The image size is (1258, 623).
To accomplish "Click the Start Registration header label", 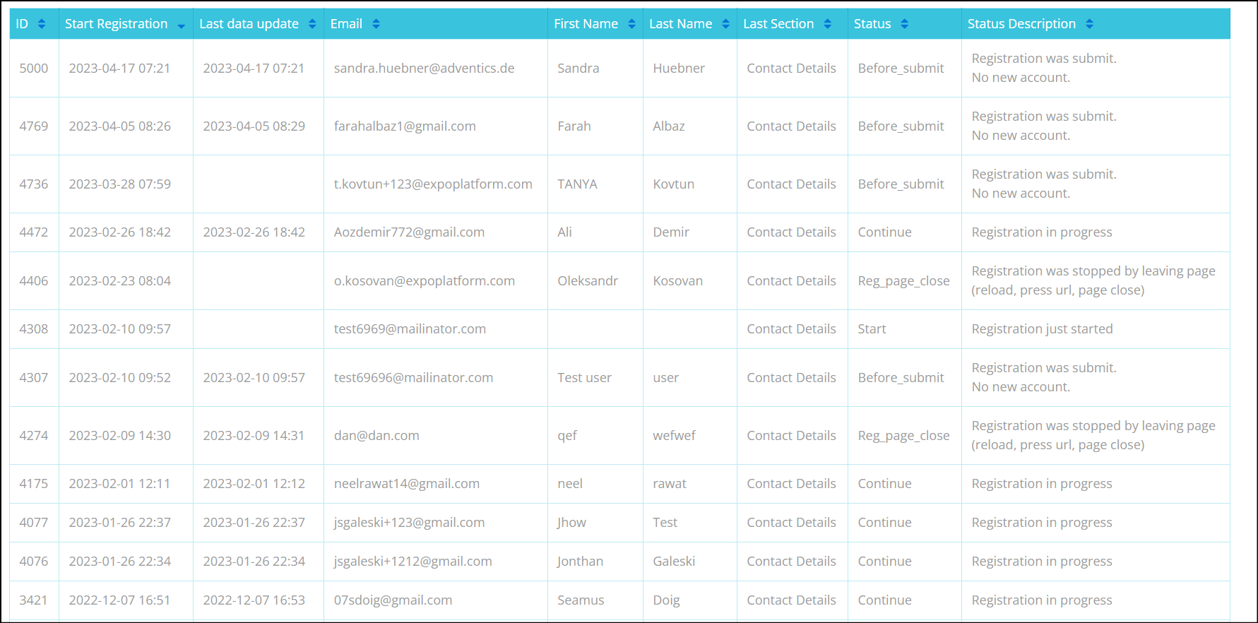I will 117,24.
